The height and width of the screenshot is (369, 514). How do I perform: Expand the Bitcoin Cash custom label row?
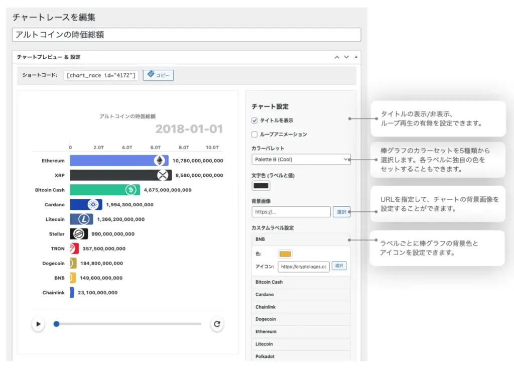300,282
